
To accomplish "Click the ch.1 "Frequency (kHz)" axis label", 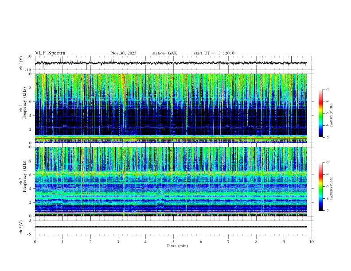I will 25,103.
